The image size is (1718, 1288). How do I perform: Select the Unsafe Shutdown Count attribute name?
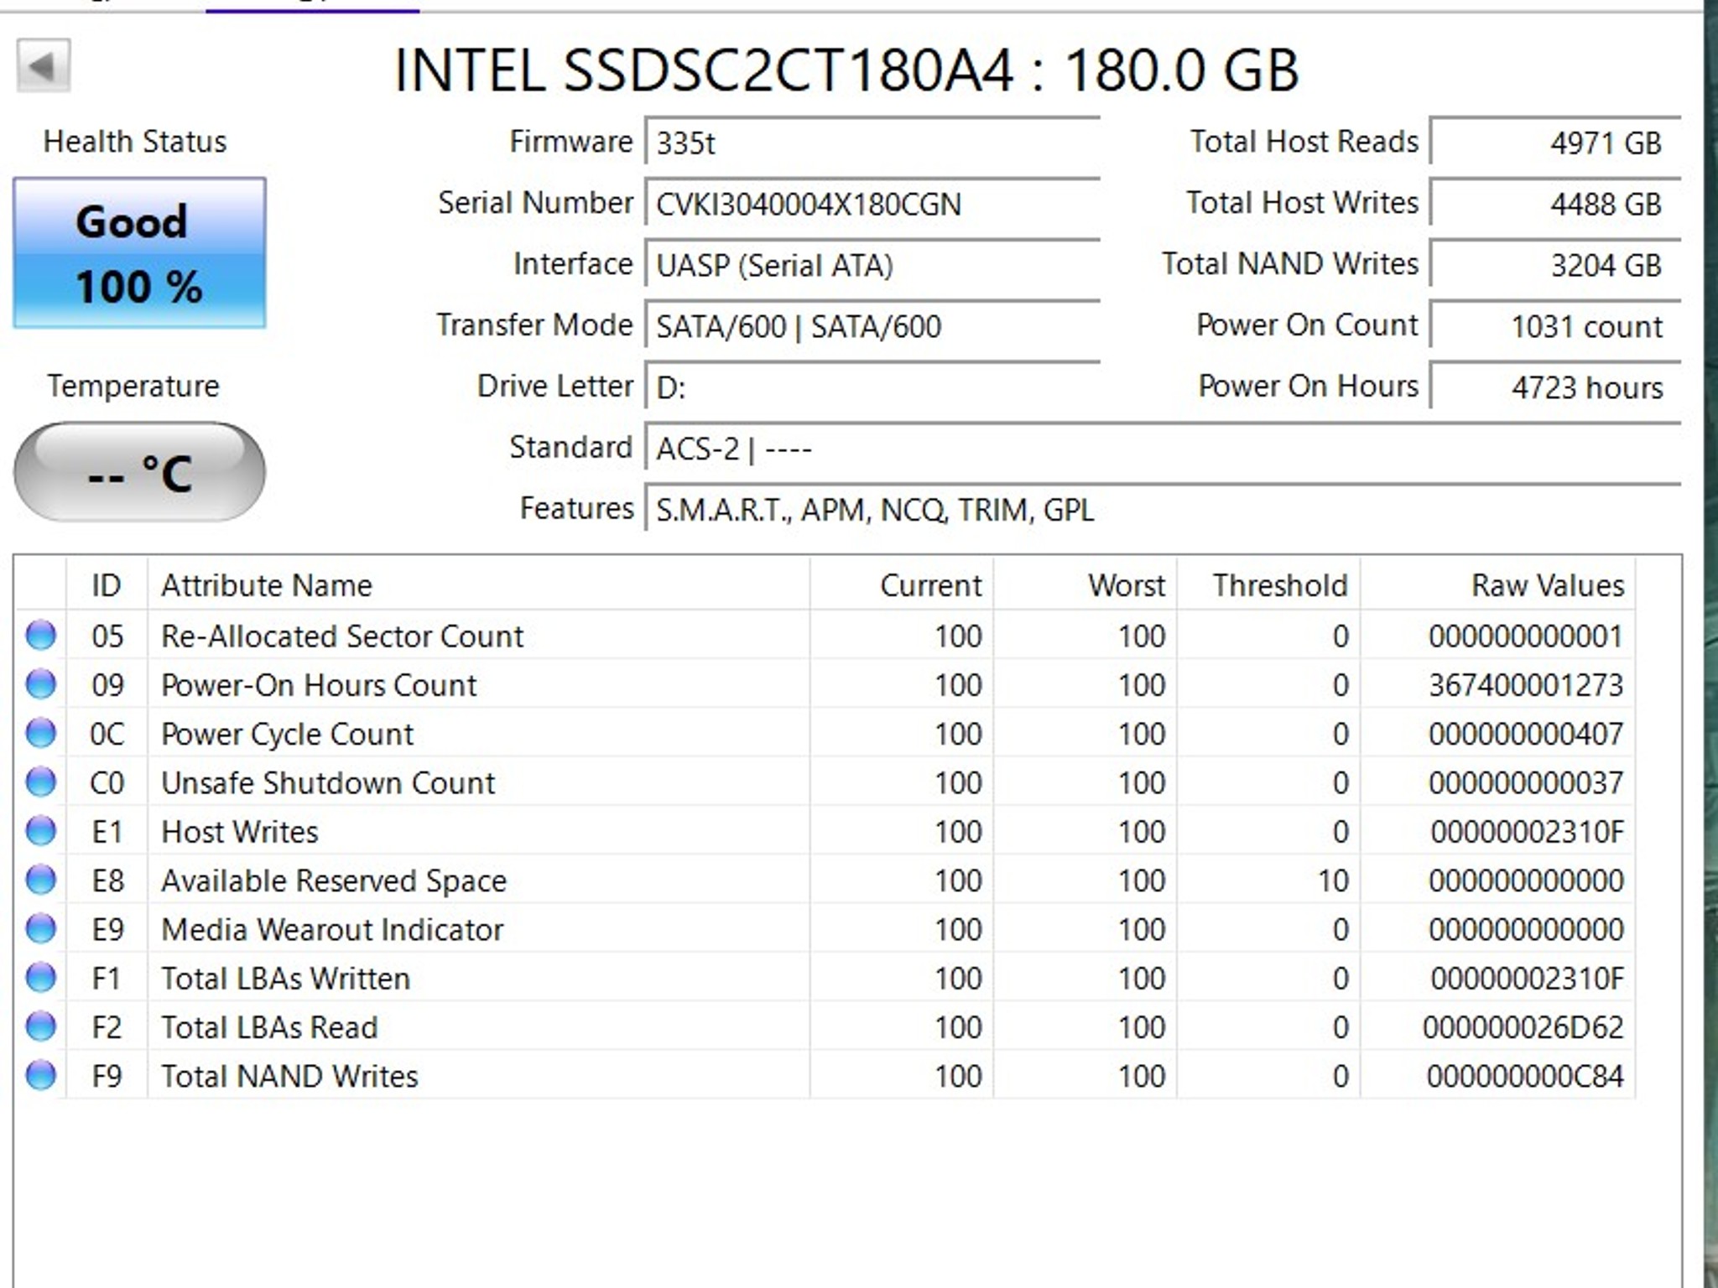point(328,782)
